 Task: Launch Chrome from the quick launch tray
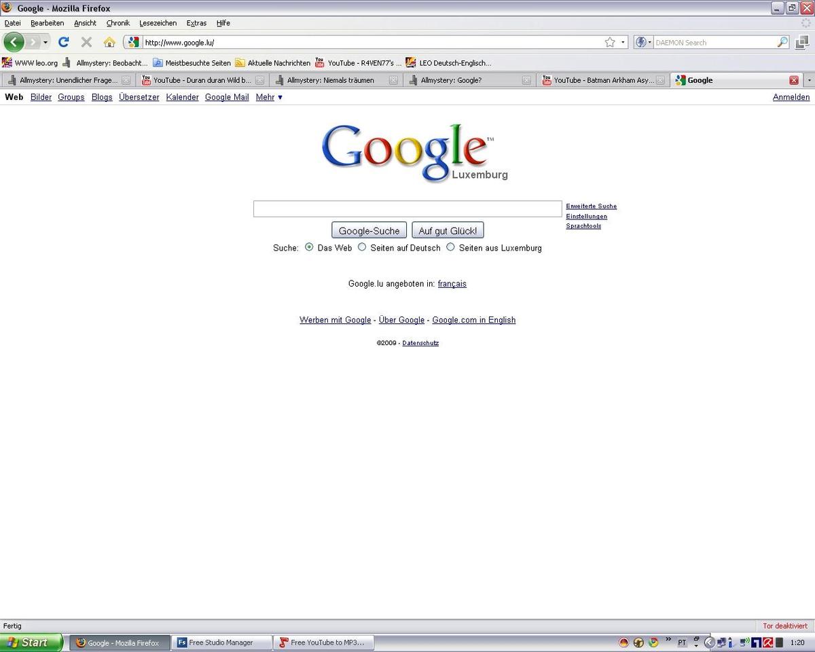point(653,642)
